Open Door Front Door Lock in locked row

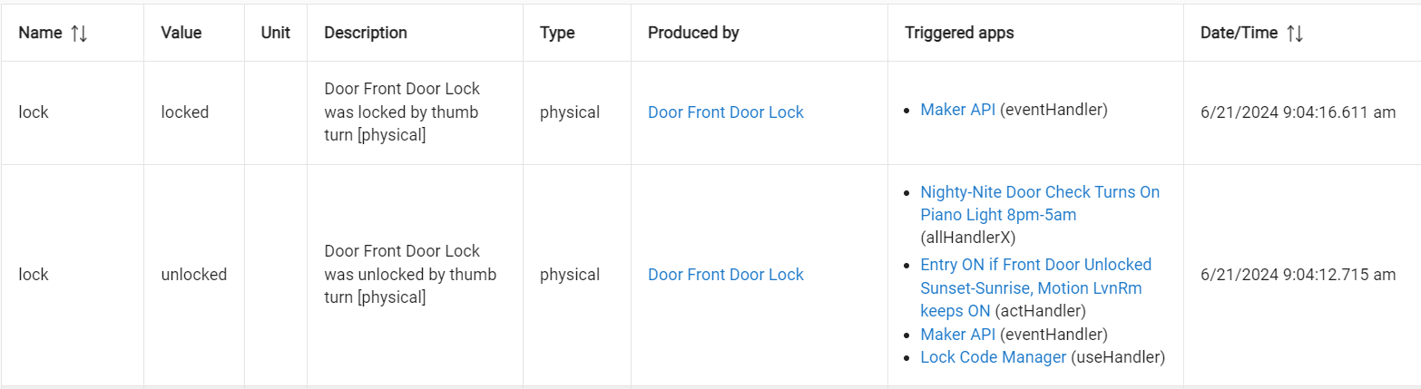(725, 112)
